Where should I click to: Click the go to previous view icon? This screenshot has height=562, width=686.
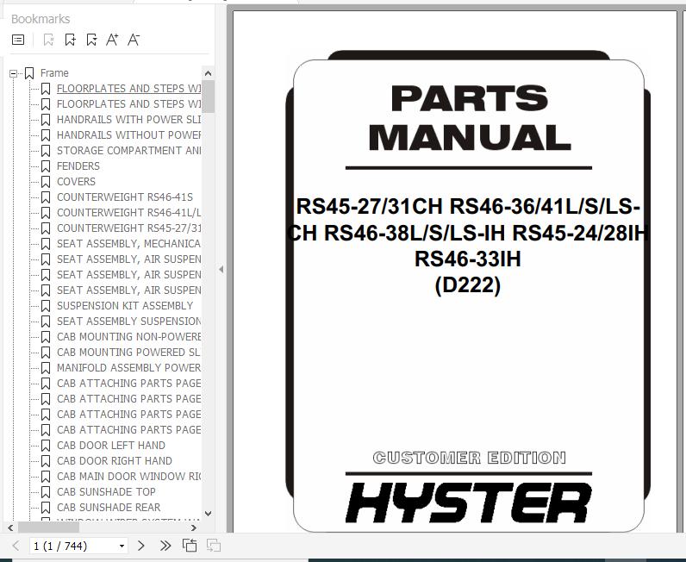pyautogui.click(x=190, y=546)
